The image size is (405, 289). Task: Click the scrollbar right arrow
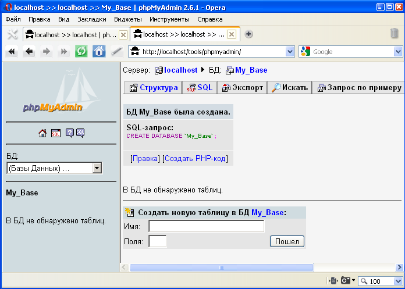coord(399,267)
